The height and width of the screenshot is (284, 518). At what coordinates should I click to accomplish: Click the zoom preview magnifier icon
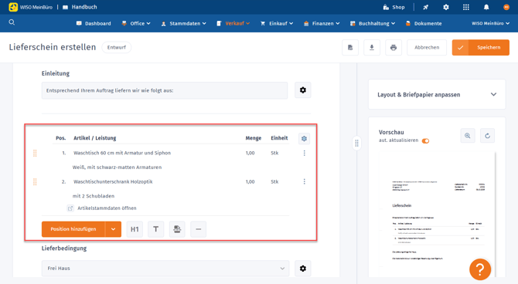click(468, 136)
